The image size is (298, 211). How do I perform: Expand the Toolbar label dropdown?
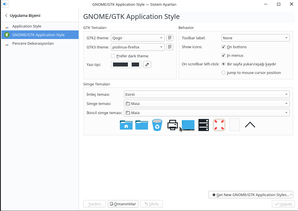pyautogui.click(x=255, y=38)
